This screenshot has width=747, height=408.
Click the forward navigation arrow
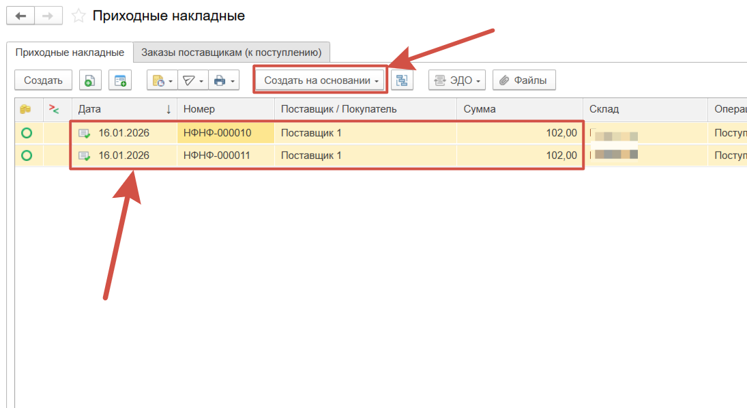tap(48, 15)
